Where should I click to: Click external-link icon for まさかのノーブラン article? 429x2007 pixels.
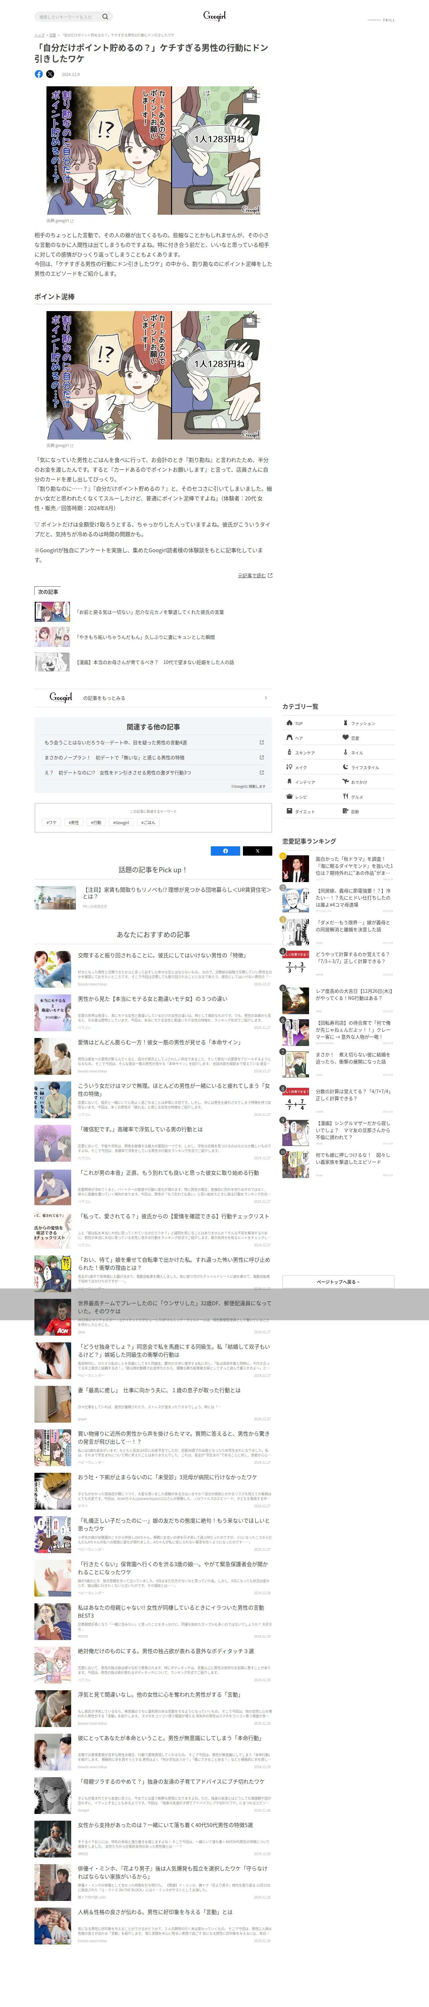pyautogui.click(x=262, y=757)
